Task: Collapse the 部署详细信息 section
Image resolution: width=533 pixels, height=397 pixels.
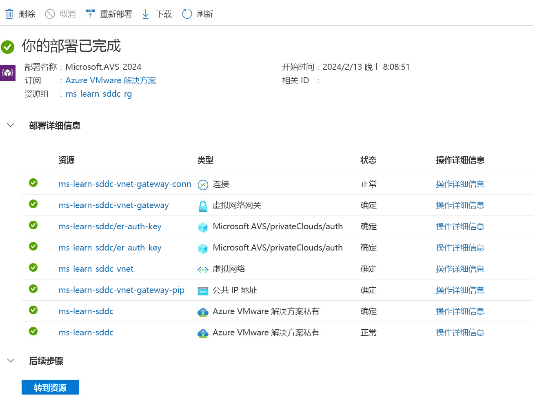Action: tap(11, 125)
